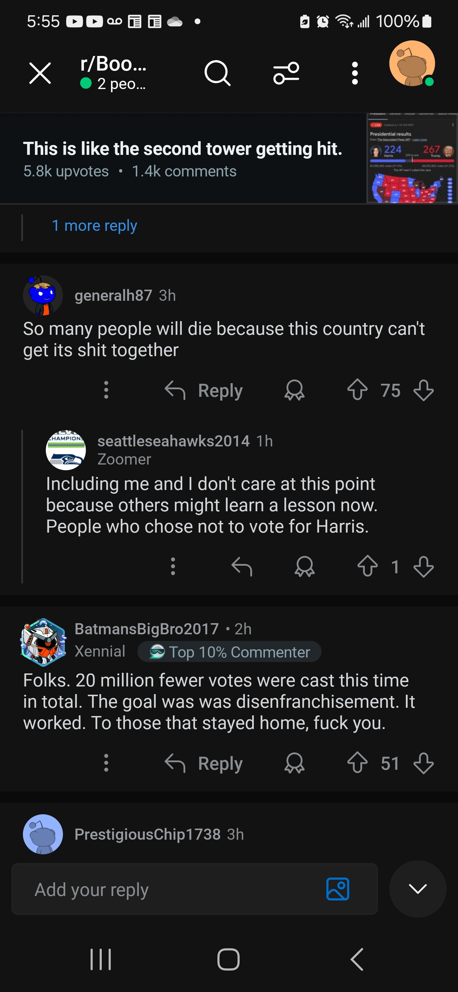Viewport: 458px width, 992px height.
Task: Close the post view with the X
Action: coord(40,73)
